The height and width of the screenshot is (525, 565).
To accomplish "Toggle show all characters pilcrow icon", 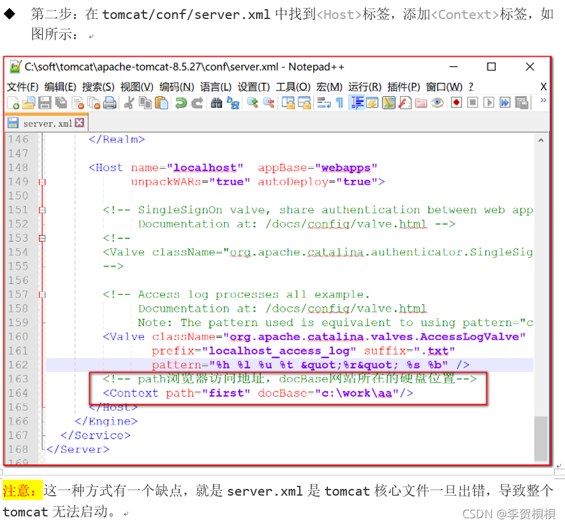I will coord(339,103).
